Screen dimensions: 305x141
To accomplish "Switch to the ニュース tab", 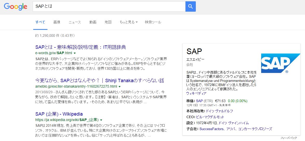I will point(75,22).
